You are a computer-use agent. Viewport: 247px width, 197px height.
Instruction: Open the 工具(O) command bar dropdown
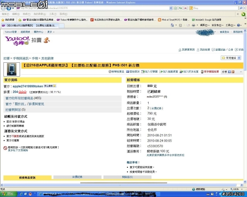230,25
